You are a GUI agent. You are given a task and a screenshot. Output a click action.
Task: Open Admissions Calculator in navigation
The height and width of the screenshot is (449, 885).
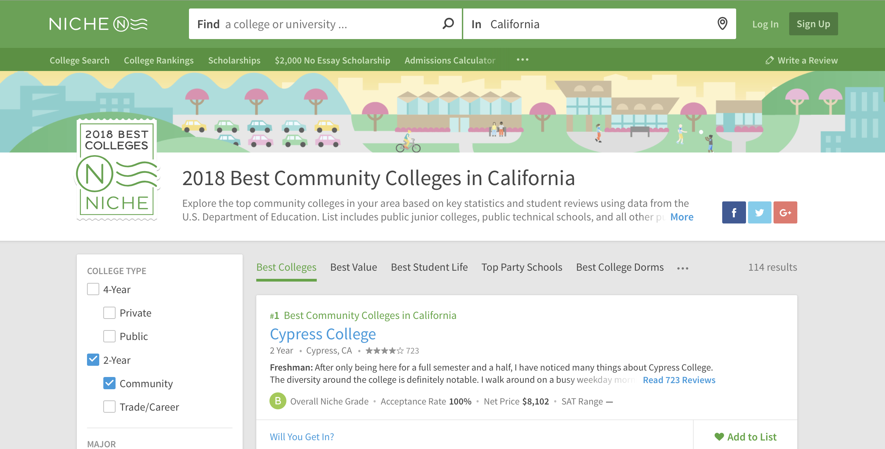coord(450,60)
